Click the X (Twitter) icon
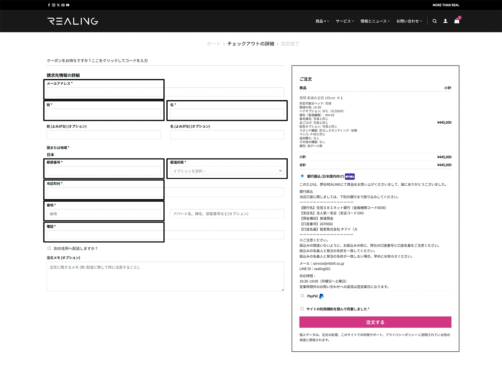 [58, 5]
